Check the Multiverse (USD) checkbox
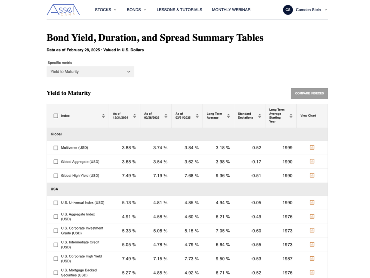This screenshot has height=278, width=370. 56,148
